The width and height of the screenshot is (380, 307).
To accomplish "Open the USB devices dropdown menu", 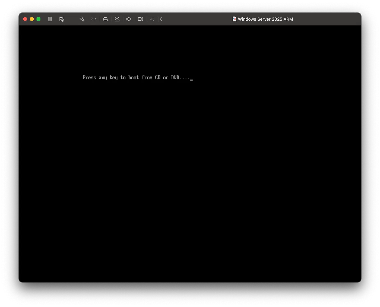I will (152, 19).
